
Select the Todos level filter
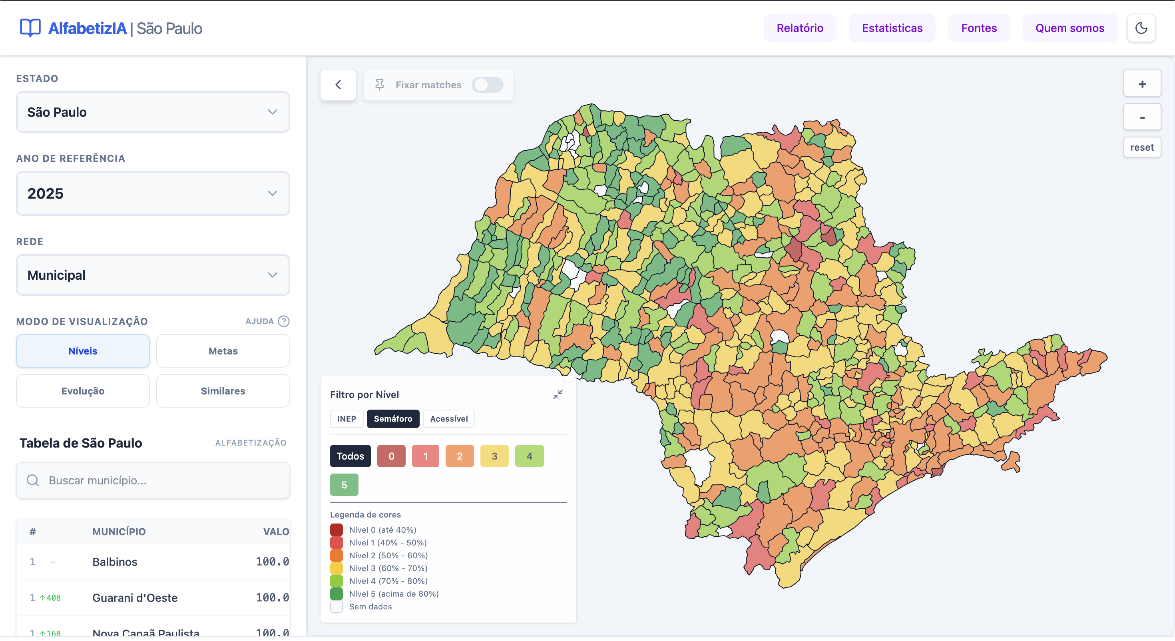pos(351,456)
